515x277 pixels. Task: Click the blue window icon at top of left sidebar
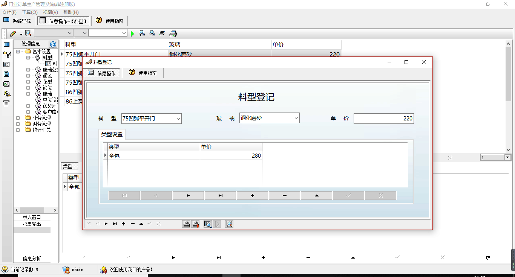[6, 44]
